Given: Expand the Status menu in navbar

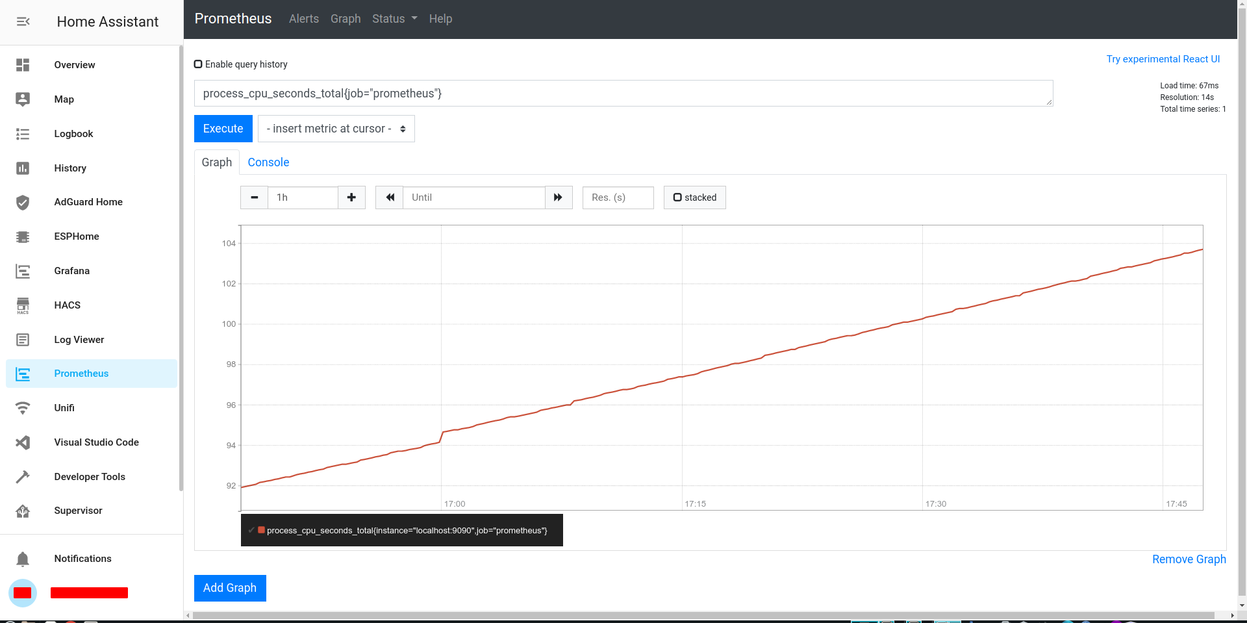Looking at the screenshot, I should click(x=394, y=19).
